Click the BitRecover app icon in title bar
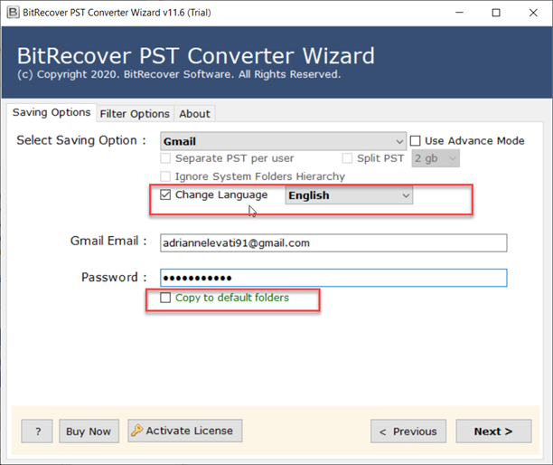 coord(13,13)
